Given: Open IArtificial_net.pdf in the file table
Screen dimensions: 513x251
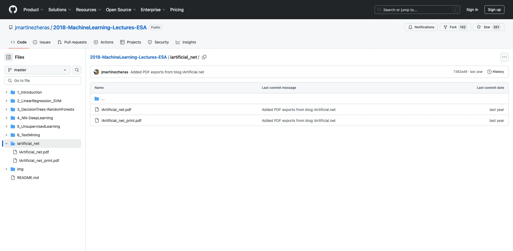Looking at the screenshot, I should coord(116,110).
